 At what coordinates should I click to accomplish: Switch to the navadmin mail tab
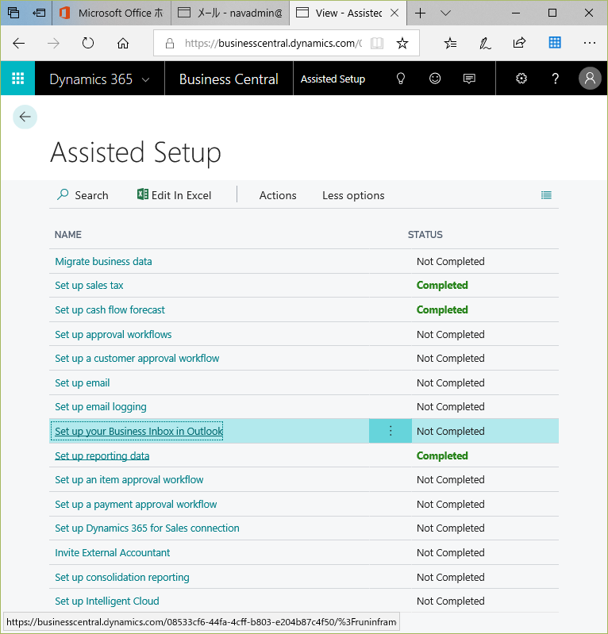[x=230, y=13]
